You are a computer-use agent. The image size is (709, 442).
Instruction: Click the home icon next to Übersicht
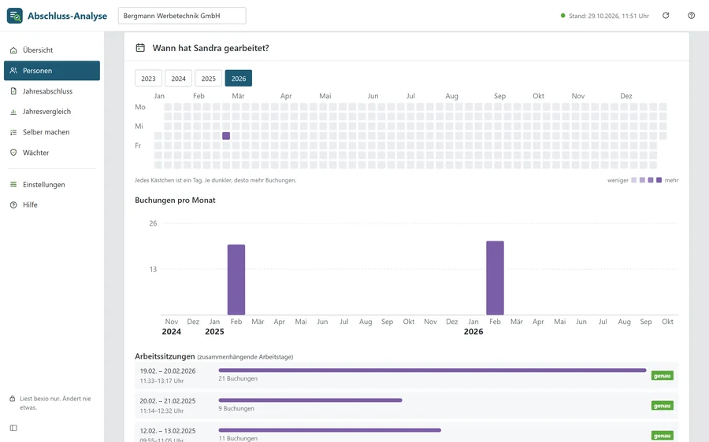13,50
